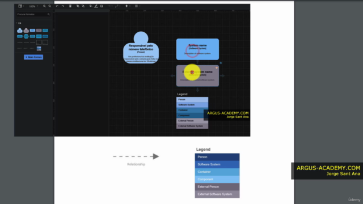Pick the second boundary box palette shape
Viewport: 363px width, 204px height.
tap(45, 42)
